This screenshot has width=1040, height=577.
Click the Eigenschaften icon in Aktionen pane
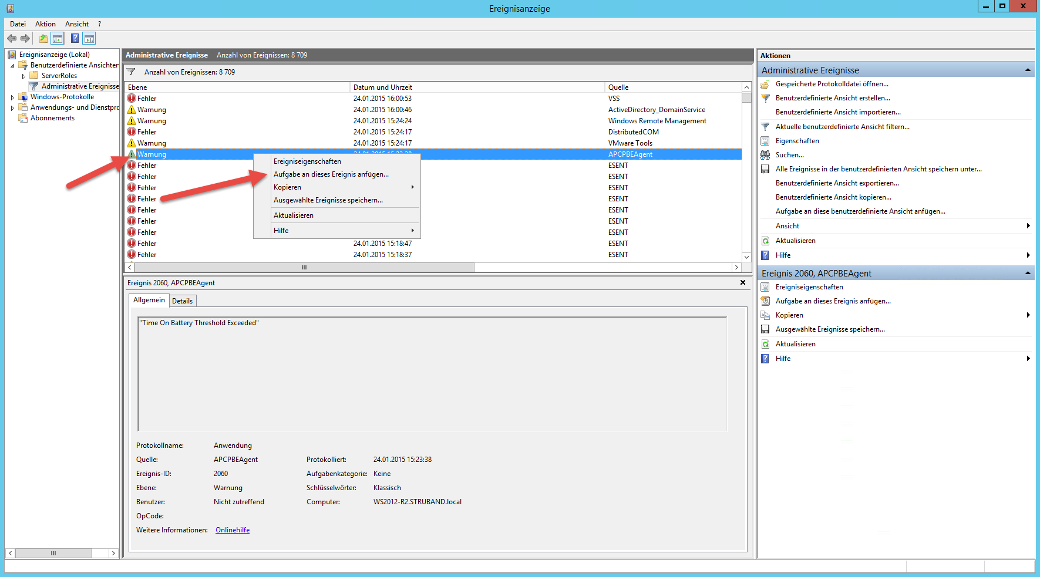click(765, 141)
